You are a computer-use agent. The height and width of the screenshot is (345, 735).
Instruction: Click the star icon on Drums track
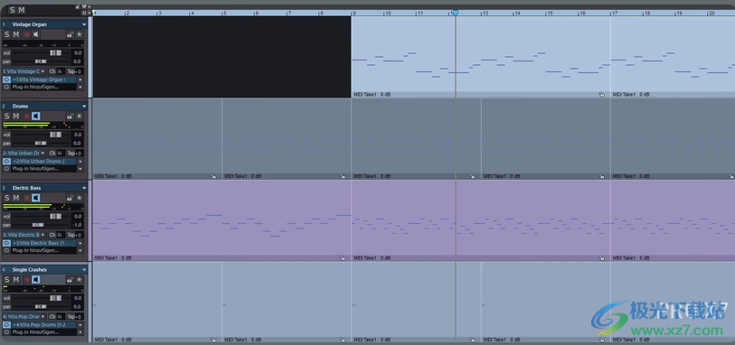80,117
